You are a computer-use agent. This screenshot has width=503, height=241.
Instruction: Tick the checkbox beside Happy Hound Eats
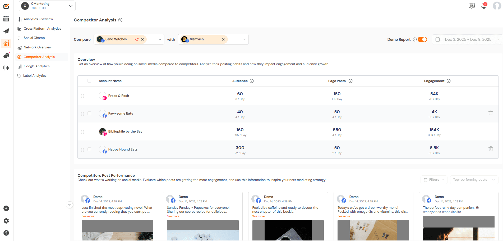(89, 149)
